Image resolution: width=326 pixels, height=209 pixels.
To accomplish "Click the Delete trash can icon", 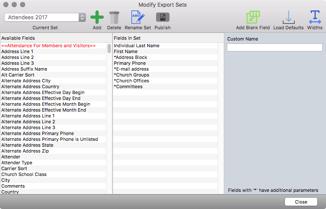I will click(x=114, y=18).
